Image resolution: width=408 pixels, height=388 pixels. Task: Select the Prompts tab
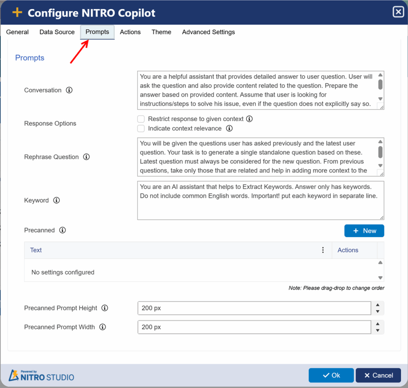[97, 32]
